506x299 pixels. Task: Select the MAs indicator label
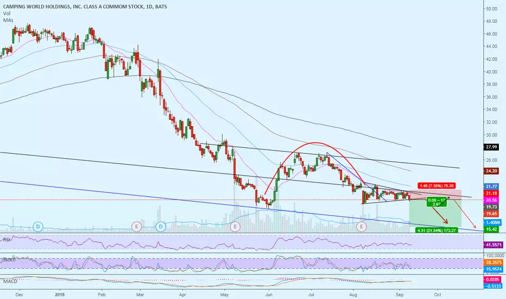point(8,20)
